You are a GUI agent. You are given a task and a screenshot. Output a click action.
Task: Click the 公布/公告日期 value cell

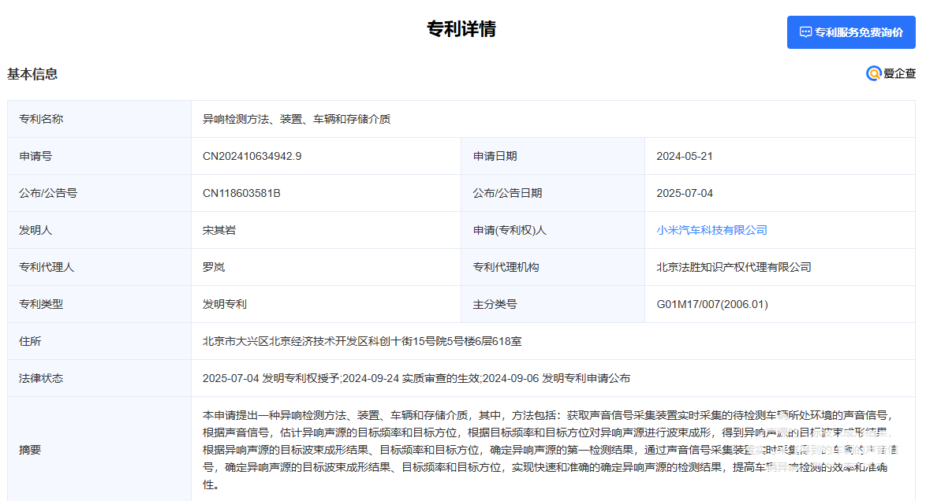pyautogui.click(x=684, y=193)
